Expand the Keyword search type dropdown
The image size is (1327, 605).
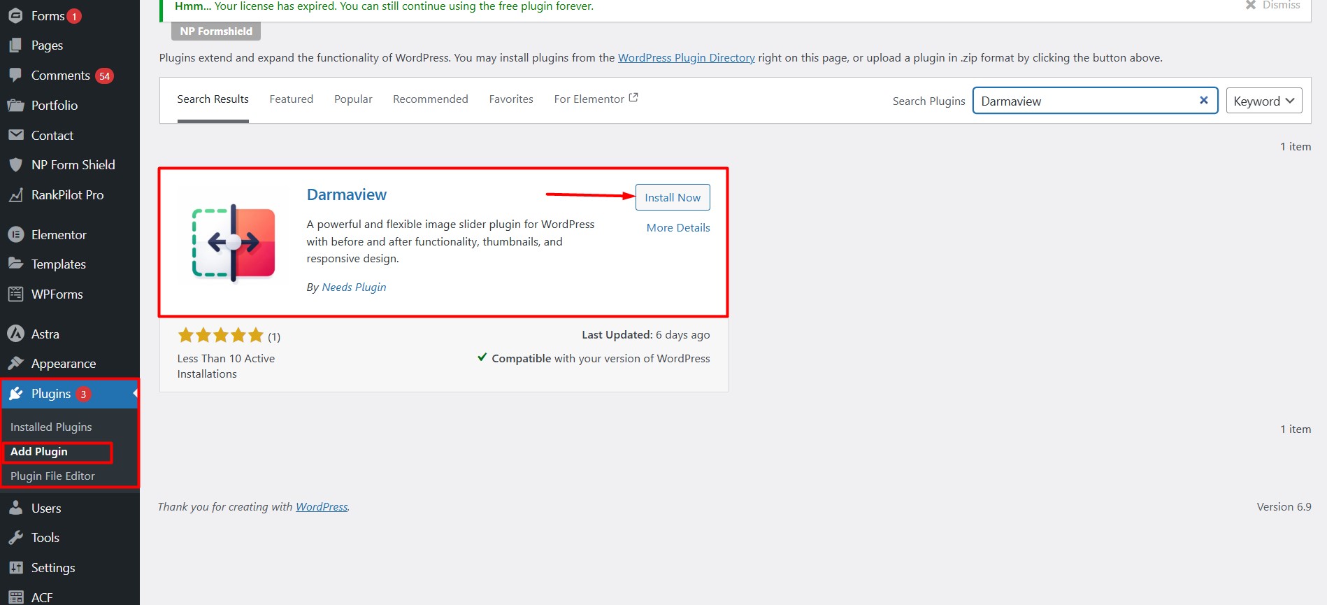coord(1263,101)
